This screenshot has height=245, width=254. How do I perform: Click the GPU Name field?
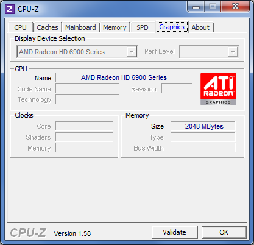click(x=124, y=77)
